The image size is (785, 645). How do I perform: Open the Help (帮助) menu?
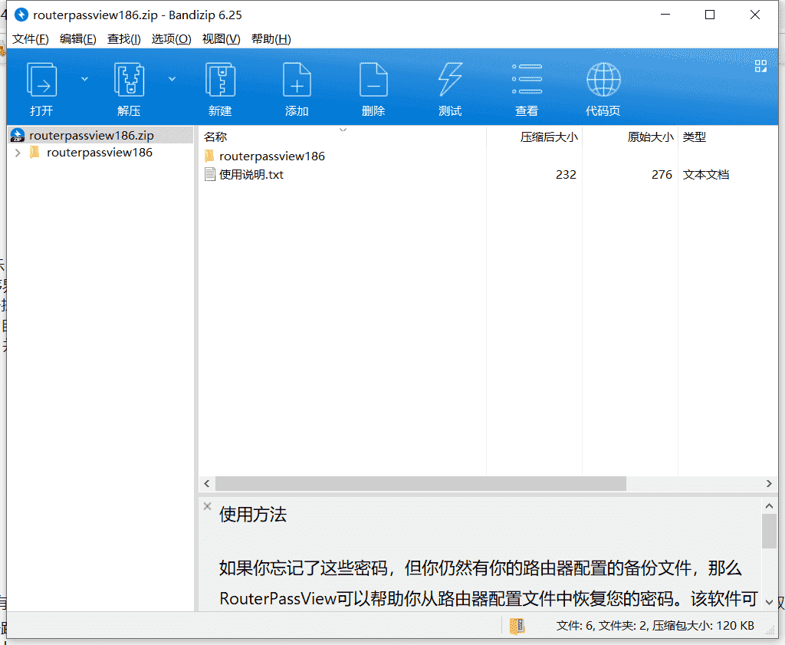pos(271,39)
